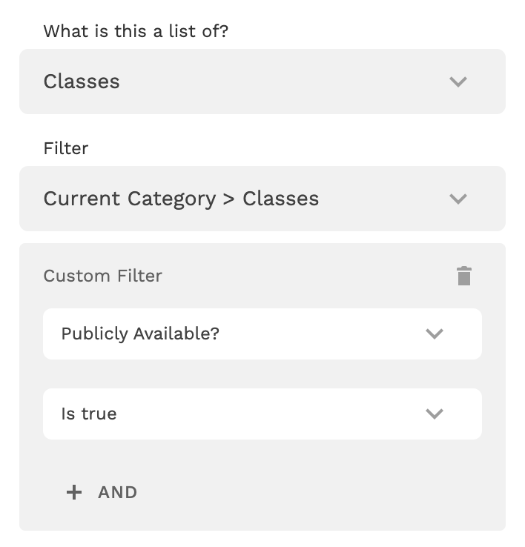Click the chevron beside Is true

click(435, 414)
